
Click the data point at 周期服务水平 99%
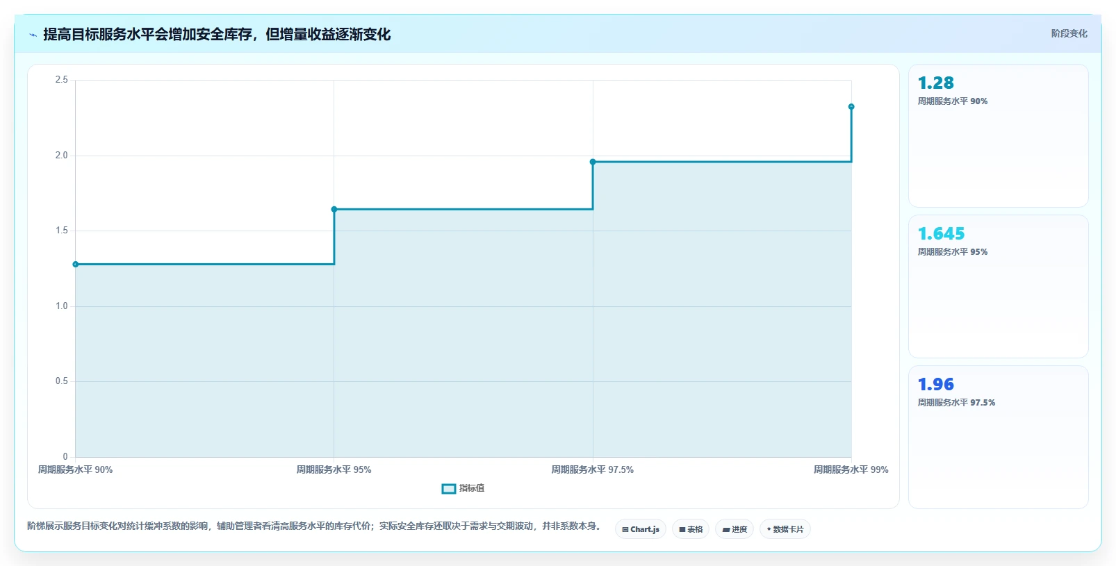(851, 107)
